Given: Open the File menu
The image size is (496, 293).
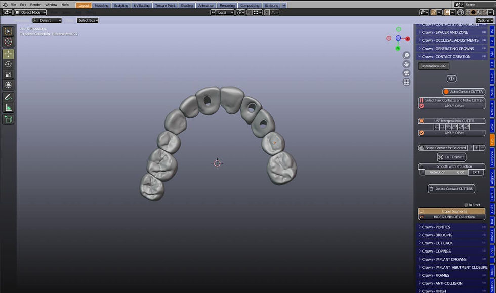Looking at the screenshot, I should [x=13, y=5].
